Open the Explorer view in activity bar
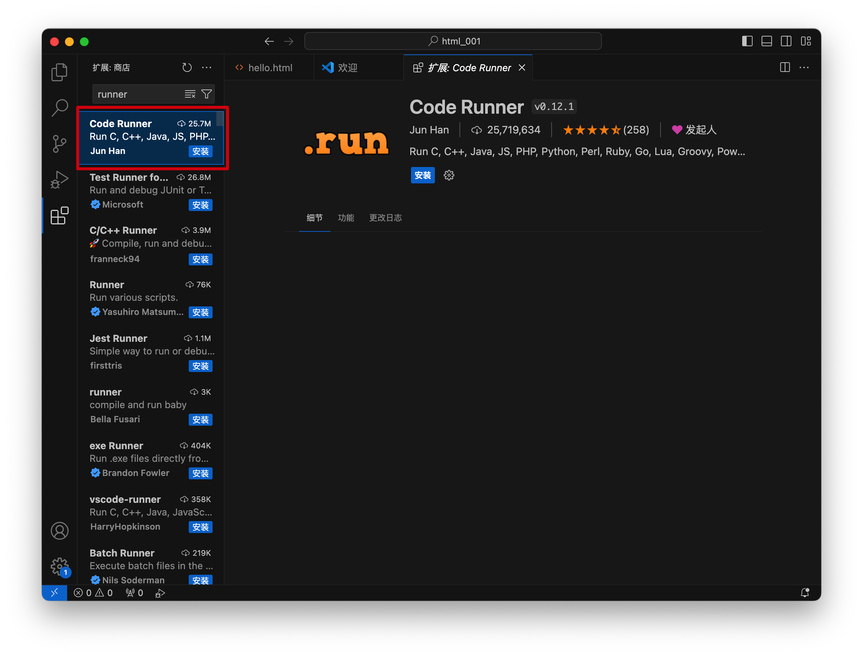Screen dimensions: 863x656 (x=59, y=72)
